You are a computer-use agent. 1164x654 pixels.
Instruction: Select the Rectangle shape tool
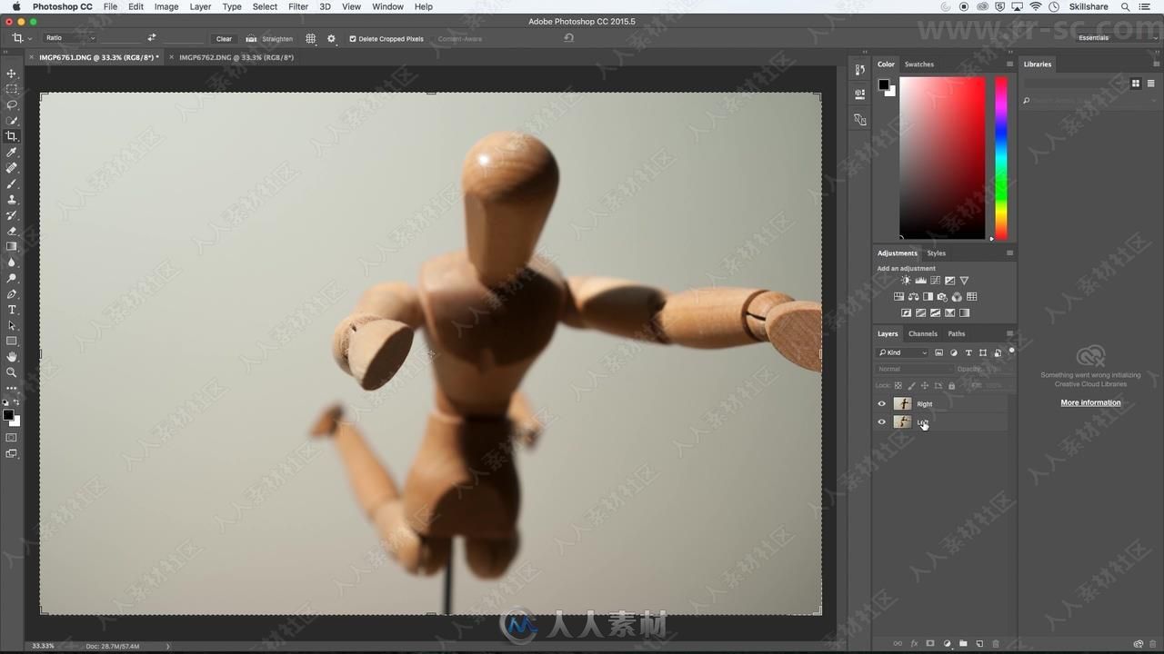coord(12,341)
